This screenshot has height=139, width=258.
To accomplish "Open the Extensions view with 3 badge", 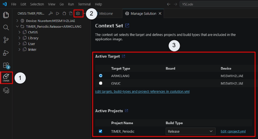I will pos(6,65).
